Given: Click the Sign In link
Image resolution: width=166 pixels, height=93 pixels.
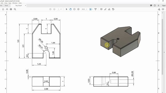Looking at the screenshot, I should pos(164,5).
